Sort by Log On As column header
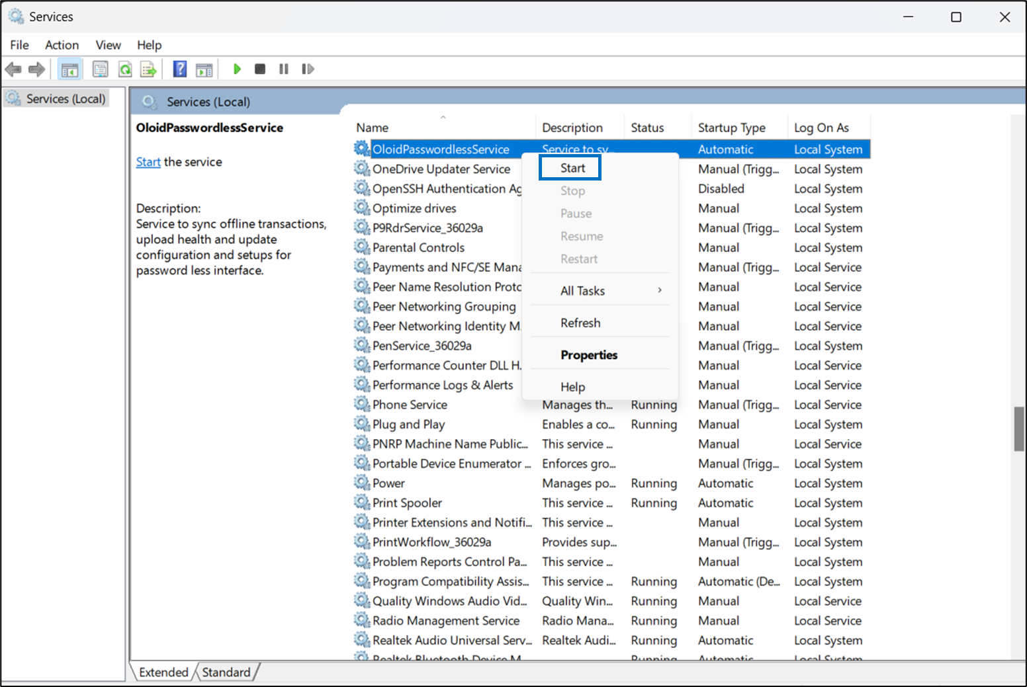This screenshot has width=1027, height=687. tap(828, 128)
